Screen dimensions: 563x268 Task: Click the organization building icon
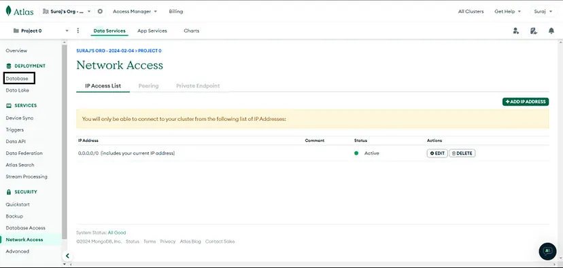coord(46,12)
